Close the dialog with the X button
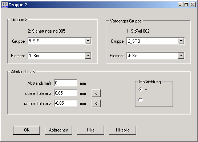This screenshot has height=142, width=198. coord(193,5)
